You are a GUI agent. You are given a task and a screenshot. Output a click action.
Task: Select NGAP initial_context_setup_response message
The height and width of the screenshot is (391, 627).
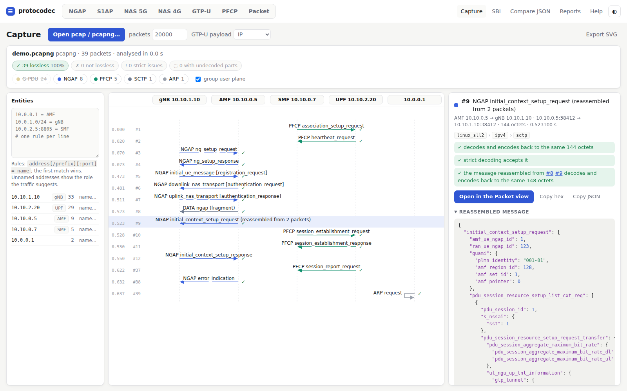click(209, 255)
